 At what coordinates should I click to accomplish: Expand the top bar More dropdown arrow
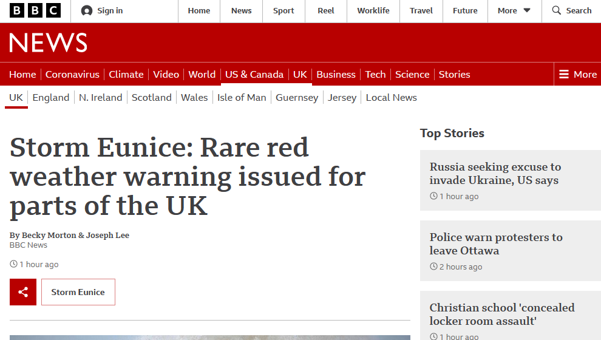pos(527,10)
